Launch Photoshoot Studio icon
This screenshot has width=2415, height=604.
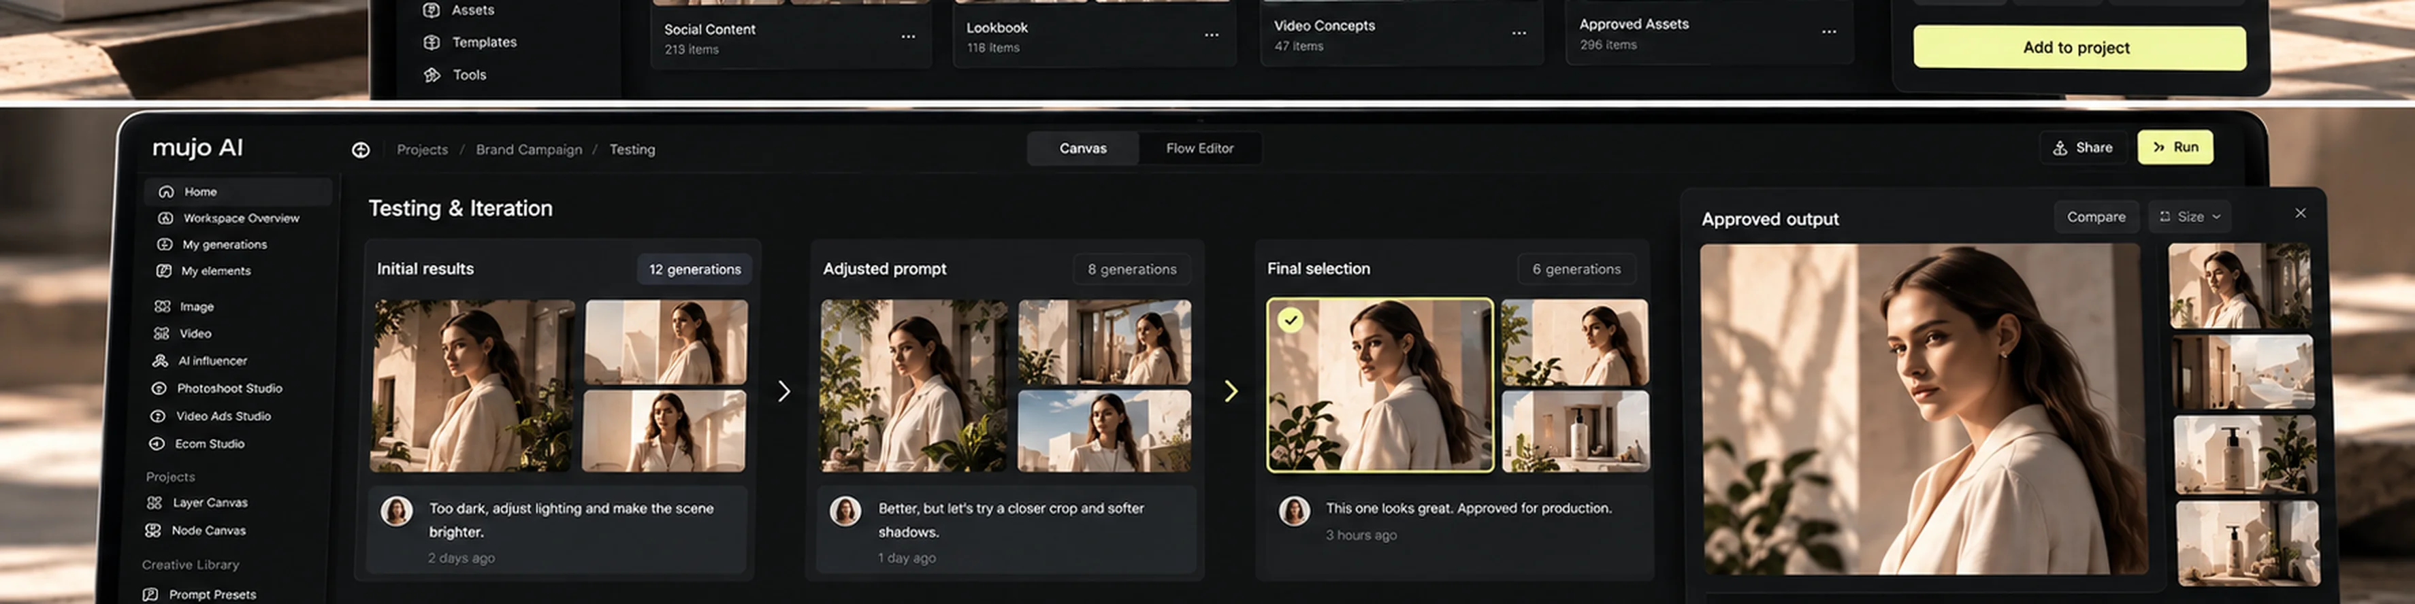tap(159, 388)
